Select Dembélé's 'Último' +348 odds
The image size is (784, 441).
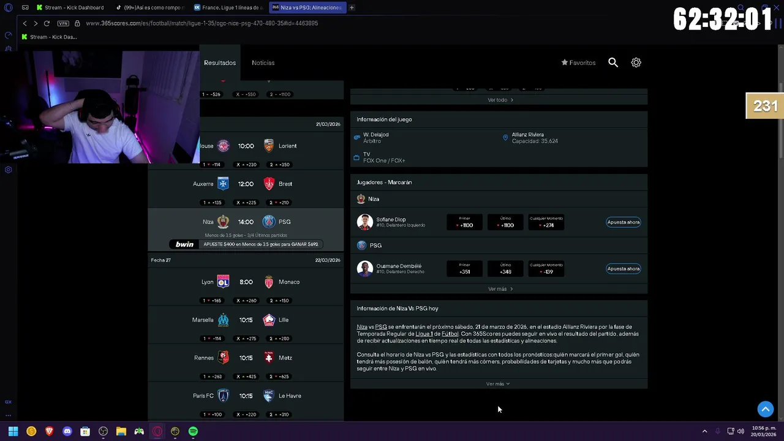point(505,269)
